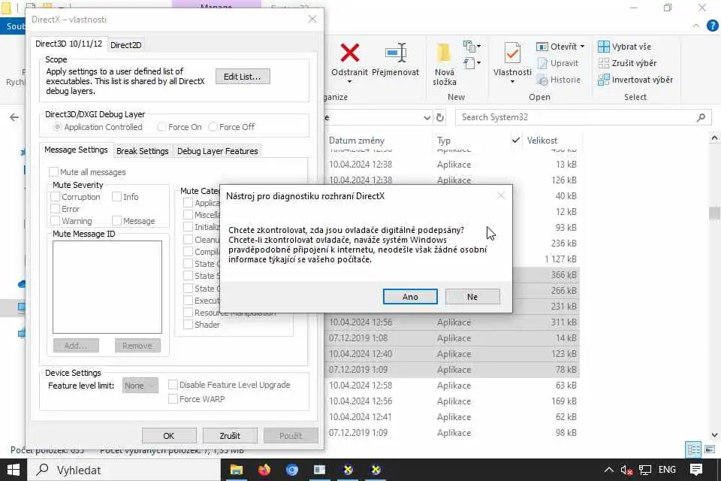Select all items with Vybrat vše
The image size is (721, 481).
click(x=624, y=47)
